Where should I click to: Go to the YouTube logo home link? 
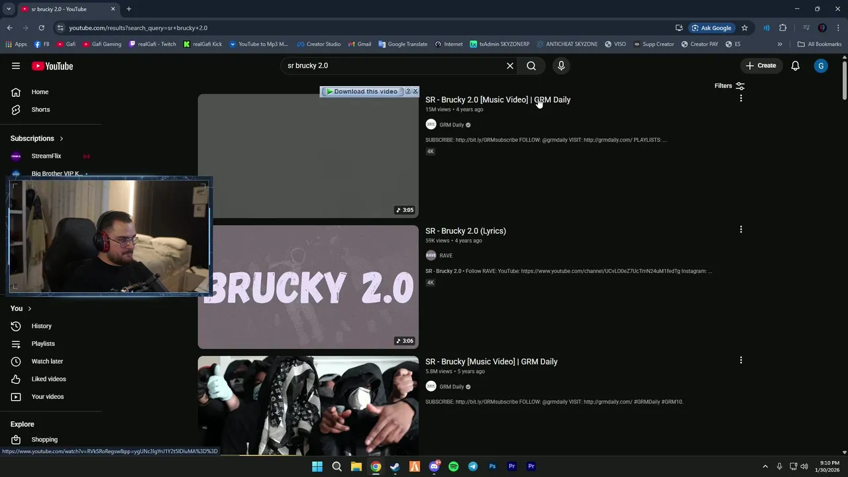pos(52,66)
